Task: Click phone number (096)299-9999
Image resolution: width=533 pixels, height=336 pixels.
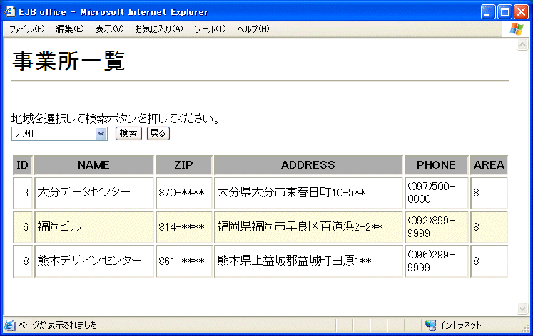Action: coord(431,261)
